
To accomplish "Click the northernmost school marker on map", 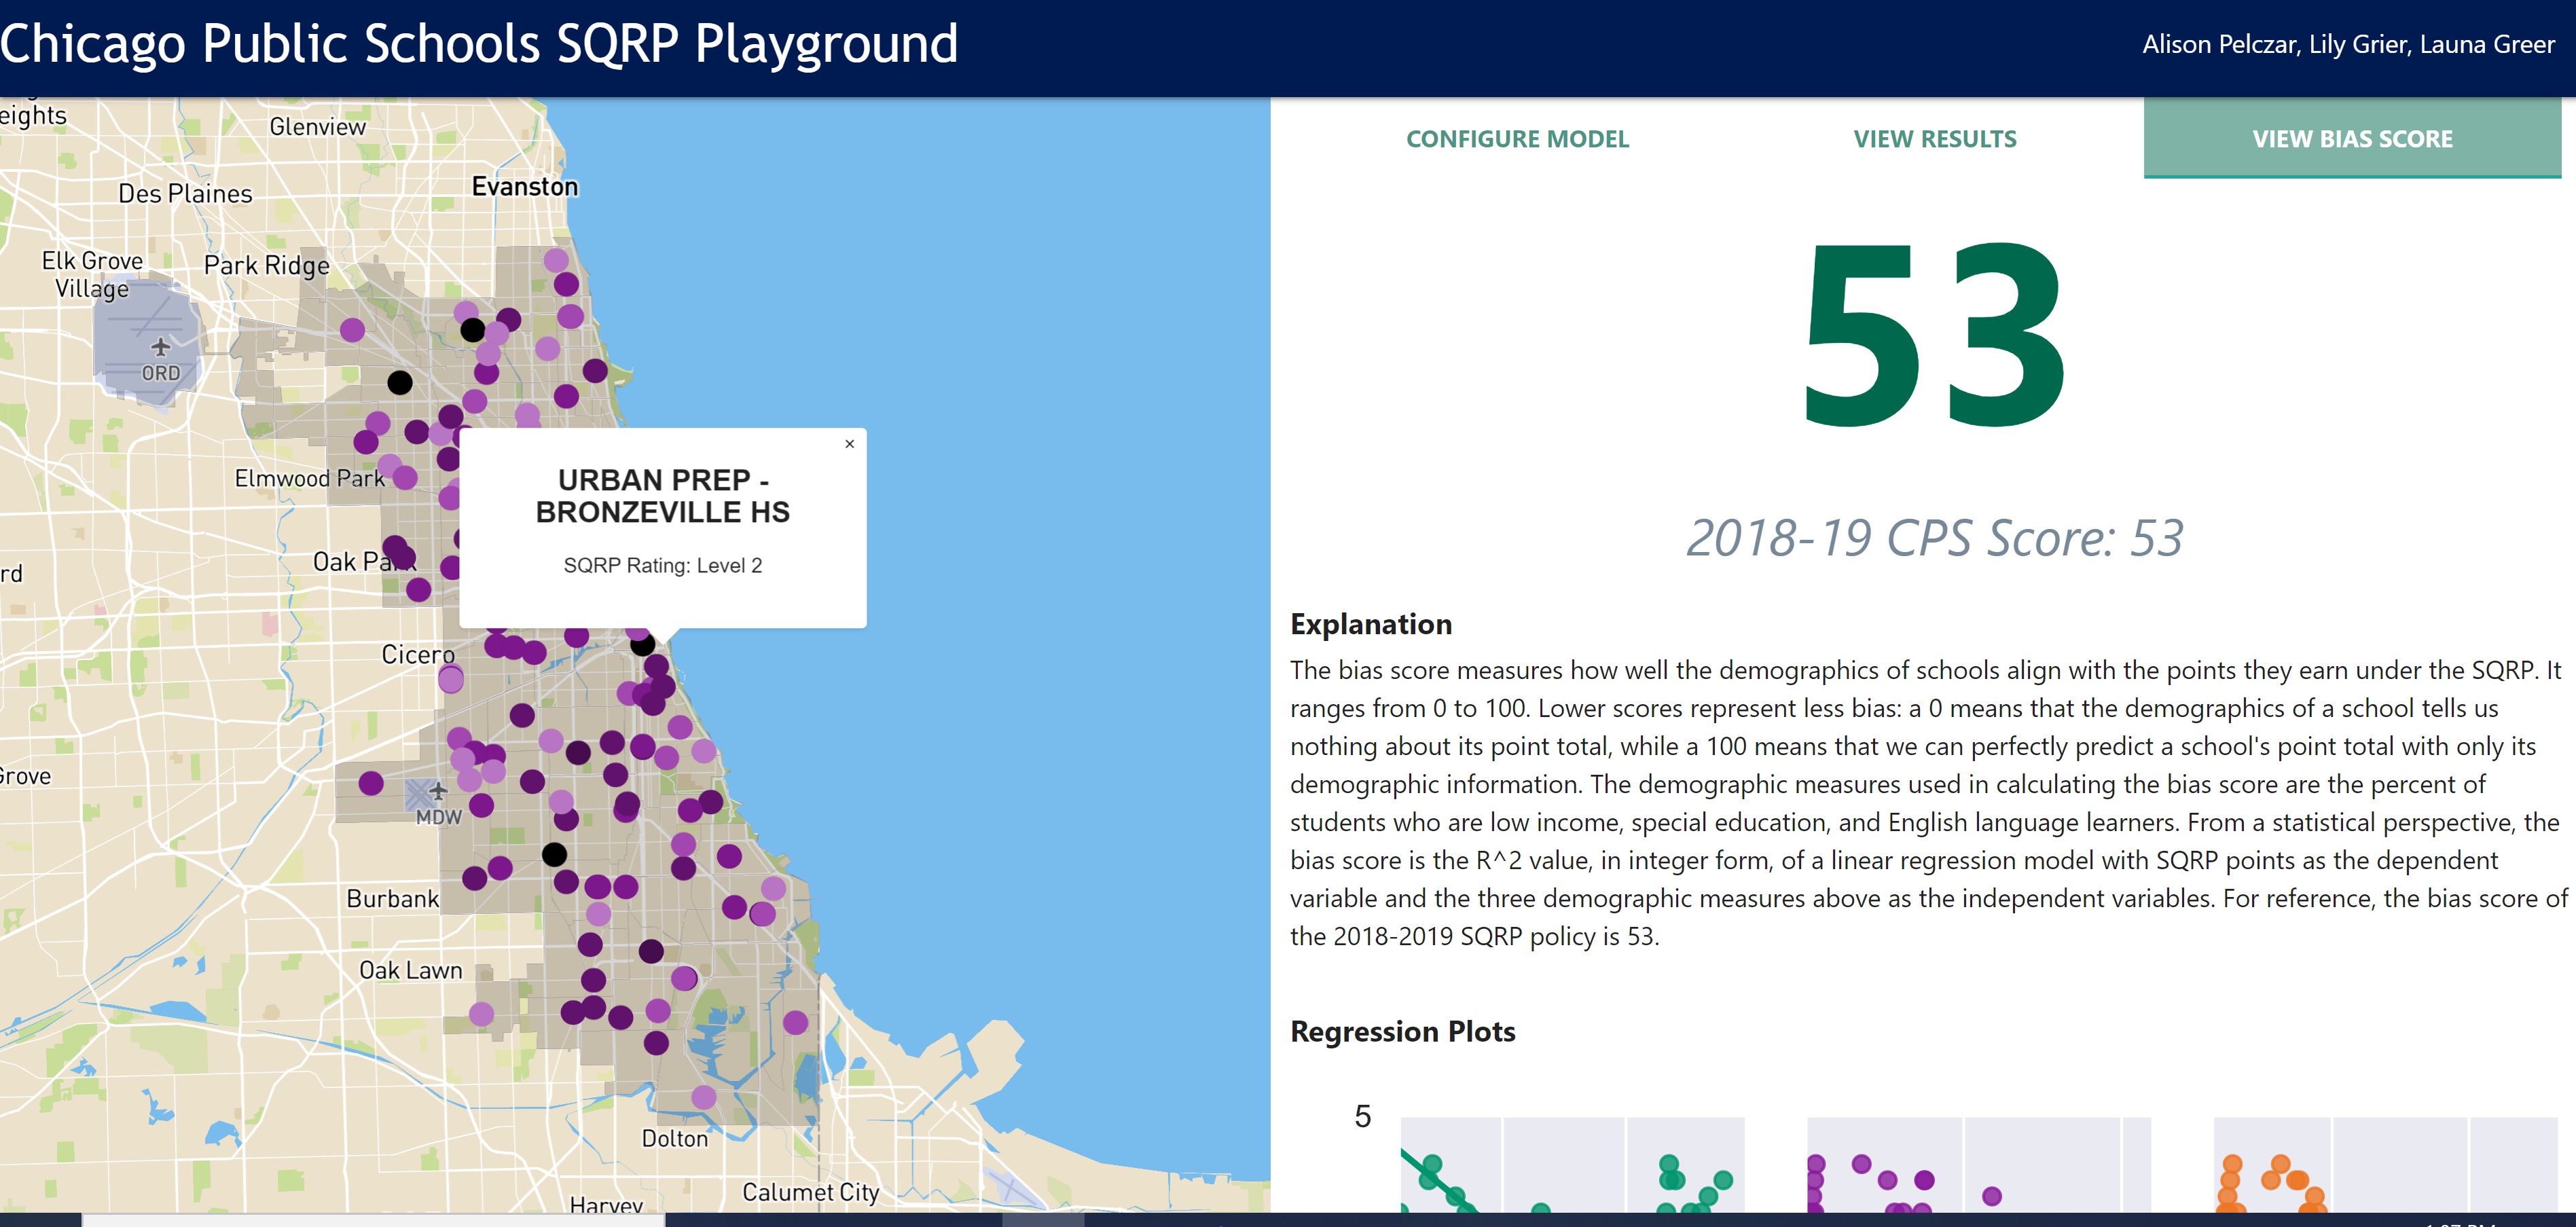I will [x=556, y=260].
